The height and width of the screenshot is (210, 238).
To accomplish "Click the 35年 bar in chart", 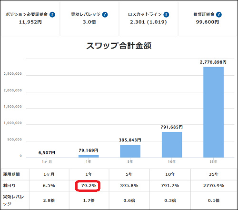I will pyautogui.click(x=213, y=112).
